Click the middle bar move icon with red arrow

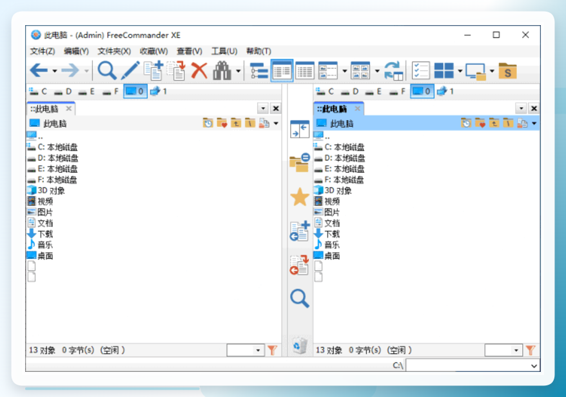[x=300, y=265]
